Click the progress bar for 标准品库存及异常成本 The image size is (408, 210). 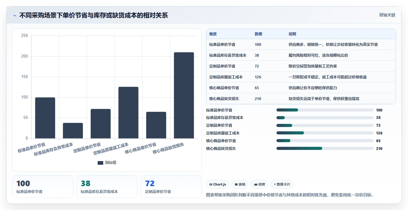[x=325, y=118]
